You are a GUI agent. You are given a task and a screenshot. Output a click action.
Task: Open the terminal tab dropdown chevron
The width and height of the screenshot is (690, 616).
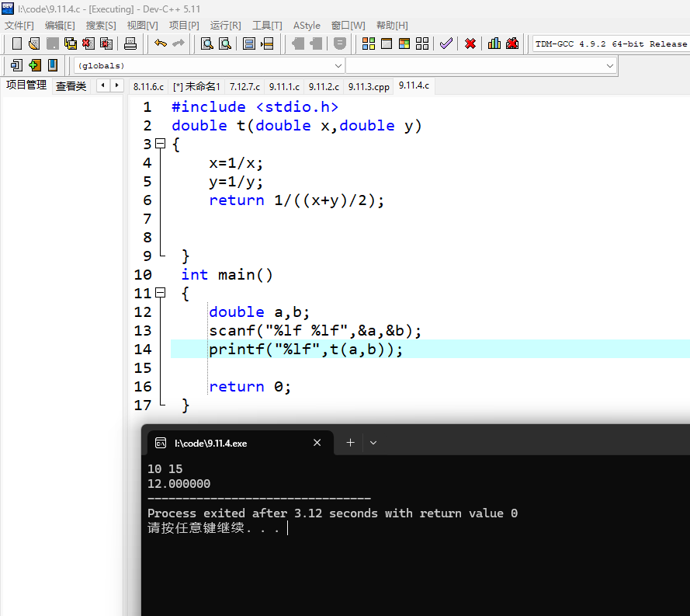click(x=373, y=443)
